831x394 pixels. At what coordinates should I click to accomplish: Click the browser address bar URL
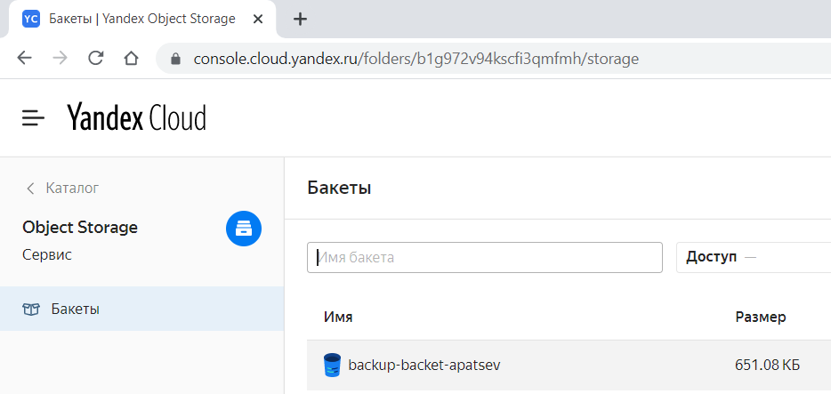(x=416, y=58)
